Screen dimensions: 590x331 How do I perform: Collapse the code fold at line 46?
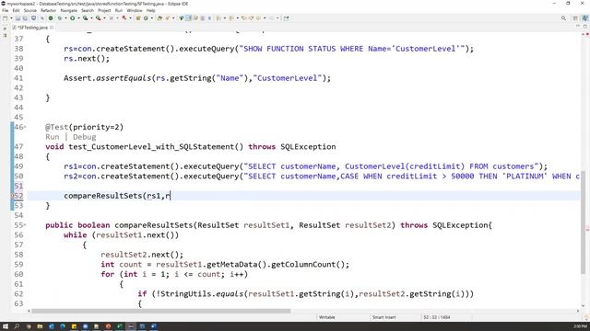point(25,127)
